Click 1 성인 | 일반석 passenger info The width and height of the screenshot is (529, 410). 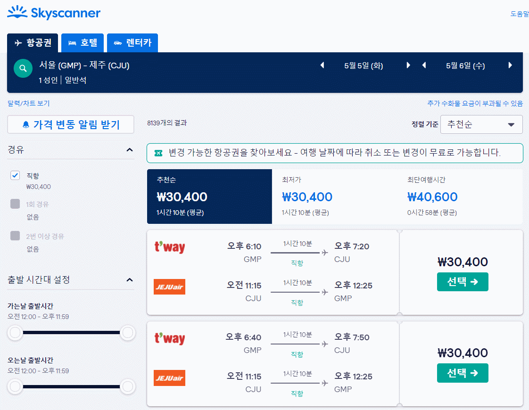[x=63, y=80]
